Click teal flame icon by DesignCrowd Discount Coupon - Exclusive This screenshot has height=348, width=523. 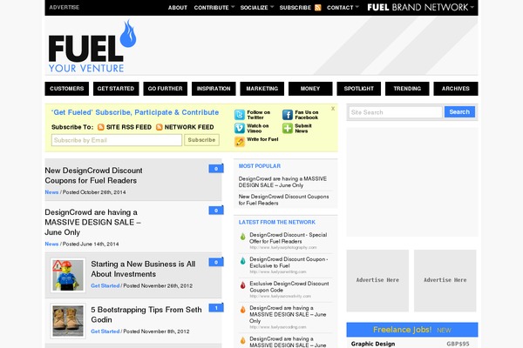click(243, 261)
